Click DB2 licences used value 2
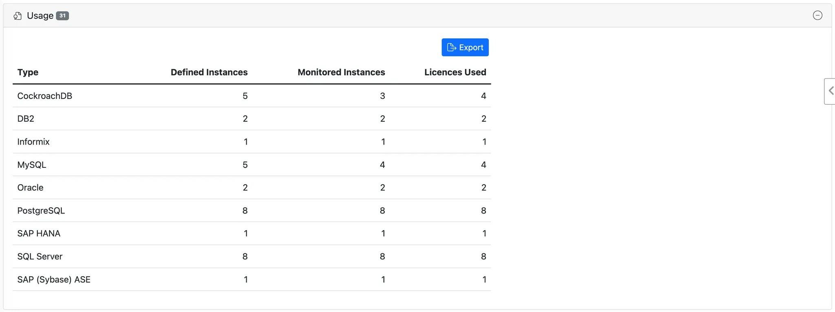The width and height of the screenshot is (835, 312). tap(484, 119)
